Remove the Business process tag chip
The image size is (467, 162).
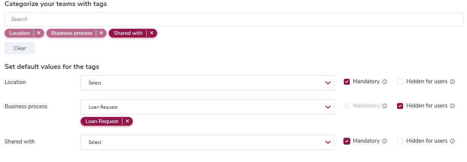(101, 33)
